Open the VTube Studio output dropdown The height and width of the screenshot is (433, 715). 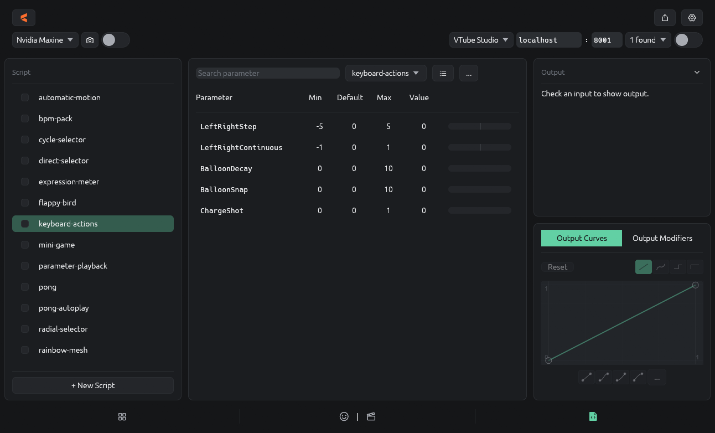481,40
